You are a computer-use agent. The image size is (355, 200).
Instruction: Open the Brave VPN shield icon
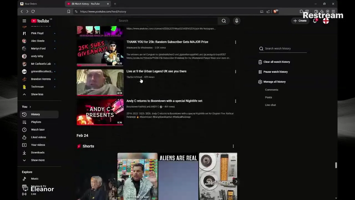coord(328,11)
